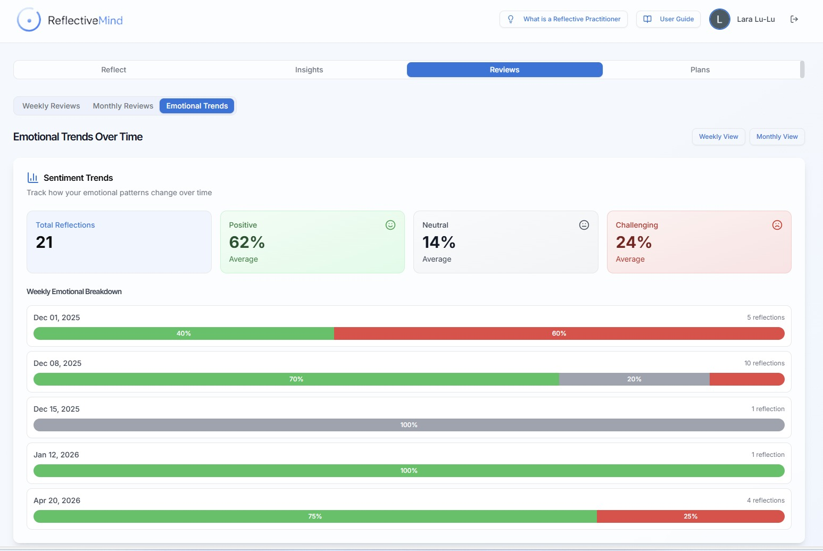The width and height of the screenshot is (823, 551).
Task: Switch to Weekly View
Action: pyautogui.click(x=718, y=137)
